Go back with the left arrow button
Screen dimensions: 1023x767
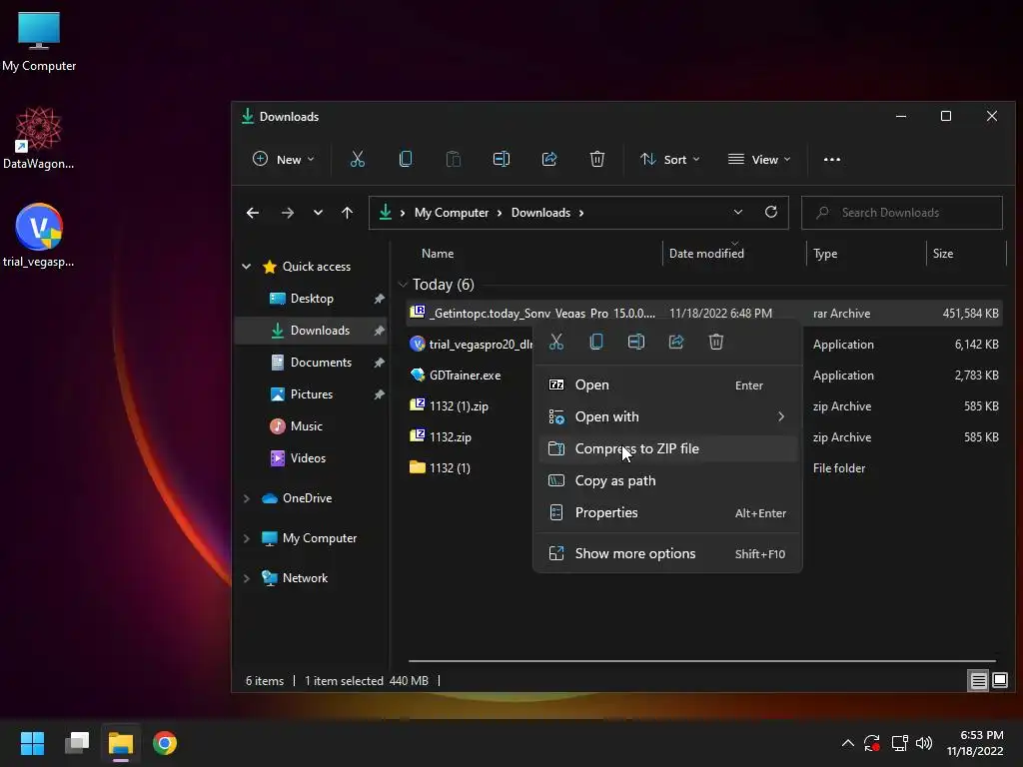[x=253, y=213]
